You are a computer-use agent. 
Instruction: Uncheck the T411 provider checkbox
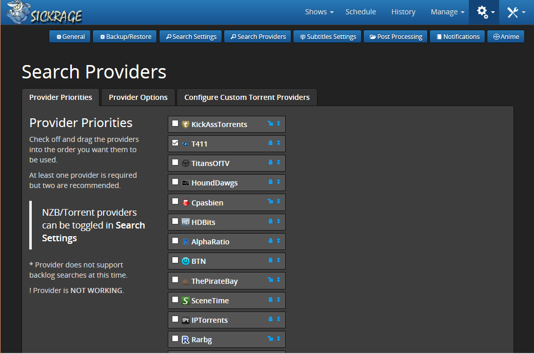pos(175,143)
